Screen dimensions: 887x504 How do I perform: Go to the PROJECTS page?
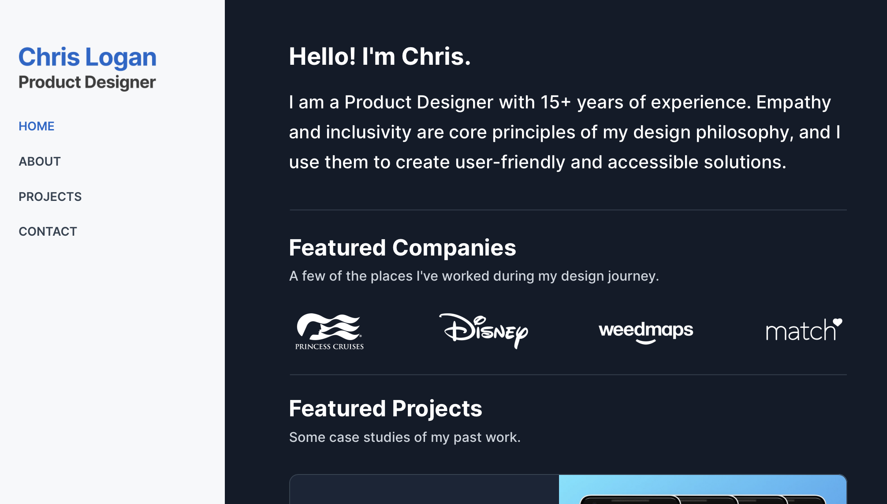click(50, 196)
